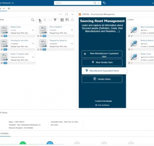Screen dimensions: 154x146
Task: Click the ENOVIA orange app icon
Action: coord(80,14)
